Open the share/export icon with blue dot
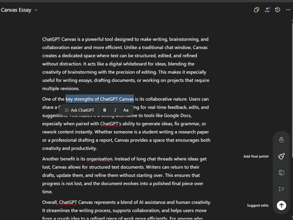Image resolution: width=293 pixels, height=220 pixels. coord(267,10)
